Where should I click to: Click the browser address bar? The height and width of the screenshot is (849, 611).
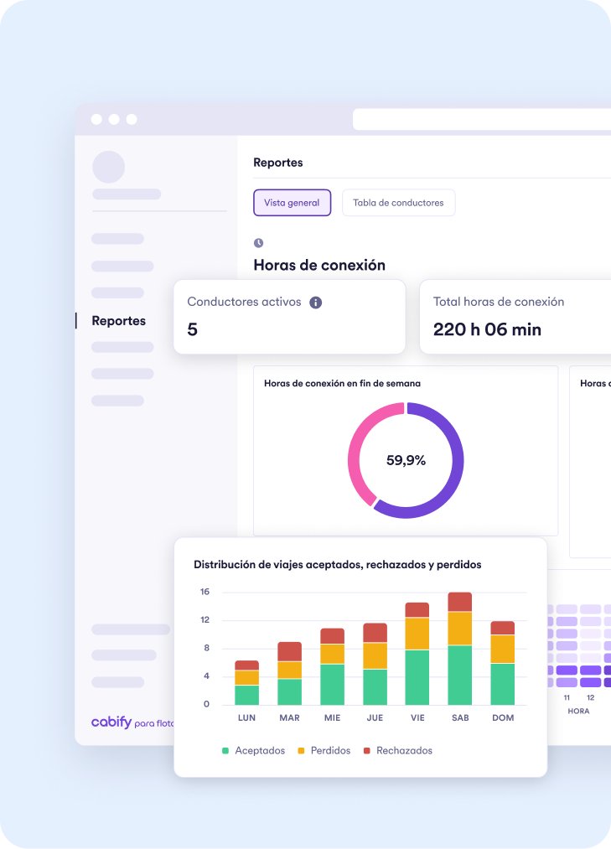coord(481,119)
